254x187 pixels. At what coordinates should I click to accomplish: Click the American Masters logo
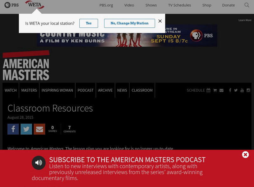(26, 66)
